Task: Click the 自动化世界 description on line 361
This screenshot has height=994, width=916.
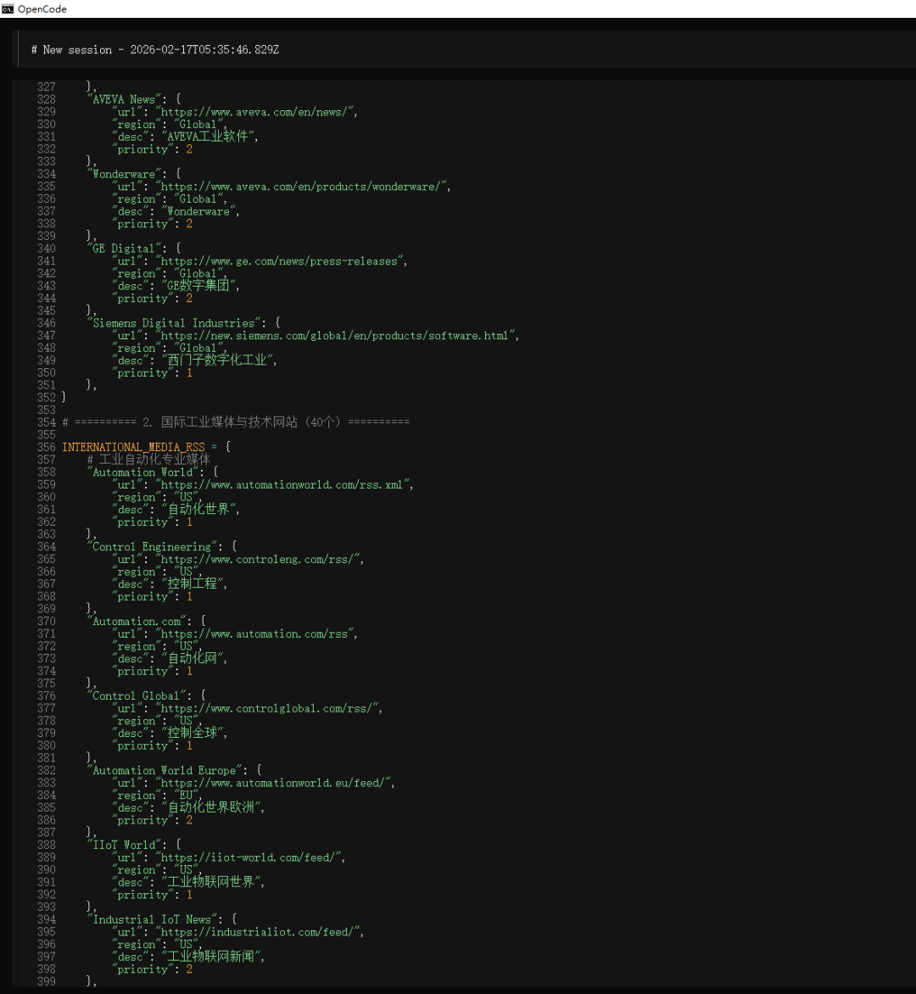Action: [x=200, y=510]
